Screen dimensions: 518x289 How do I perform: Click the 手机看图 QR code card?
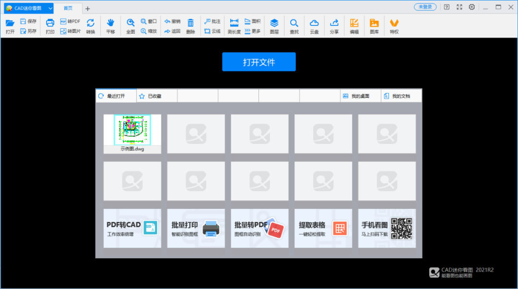(x=387, y=228)
